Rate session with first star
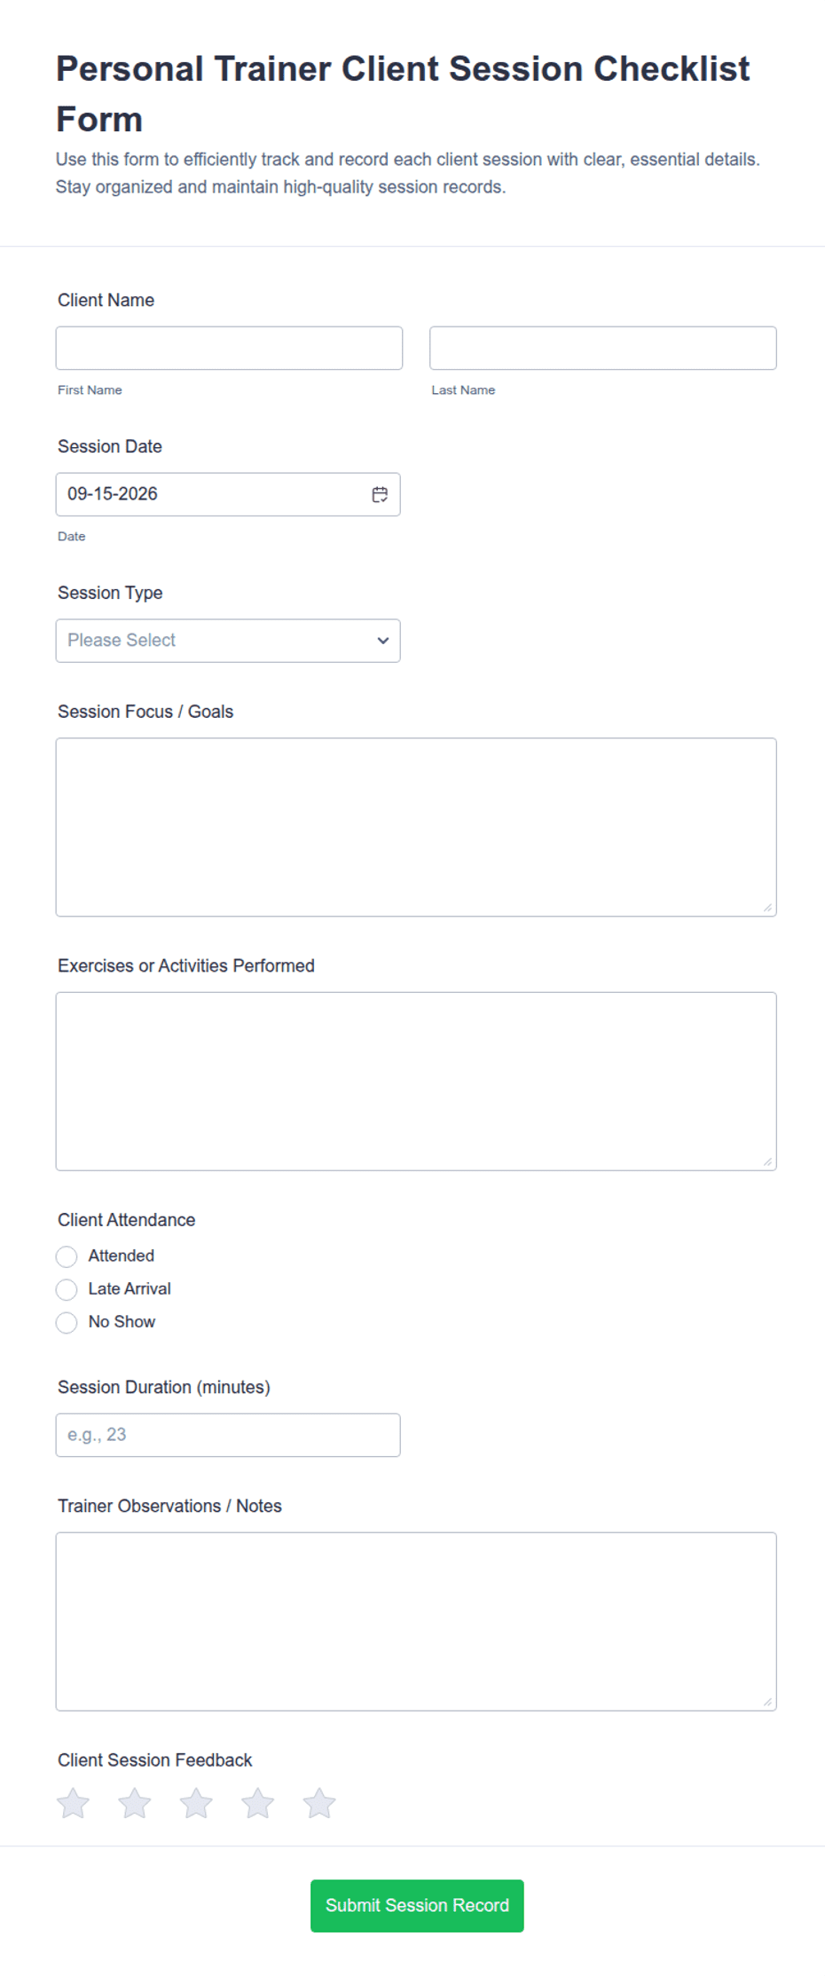825x1976 pixels. coord(73,1803)
